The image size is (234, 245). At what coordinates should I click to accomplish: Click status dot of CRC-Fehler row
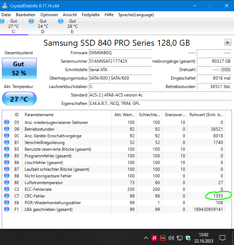pyautogui.click(x=7, y=196)
